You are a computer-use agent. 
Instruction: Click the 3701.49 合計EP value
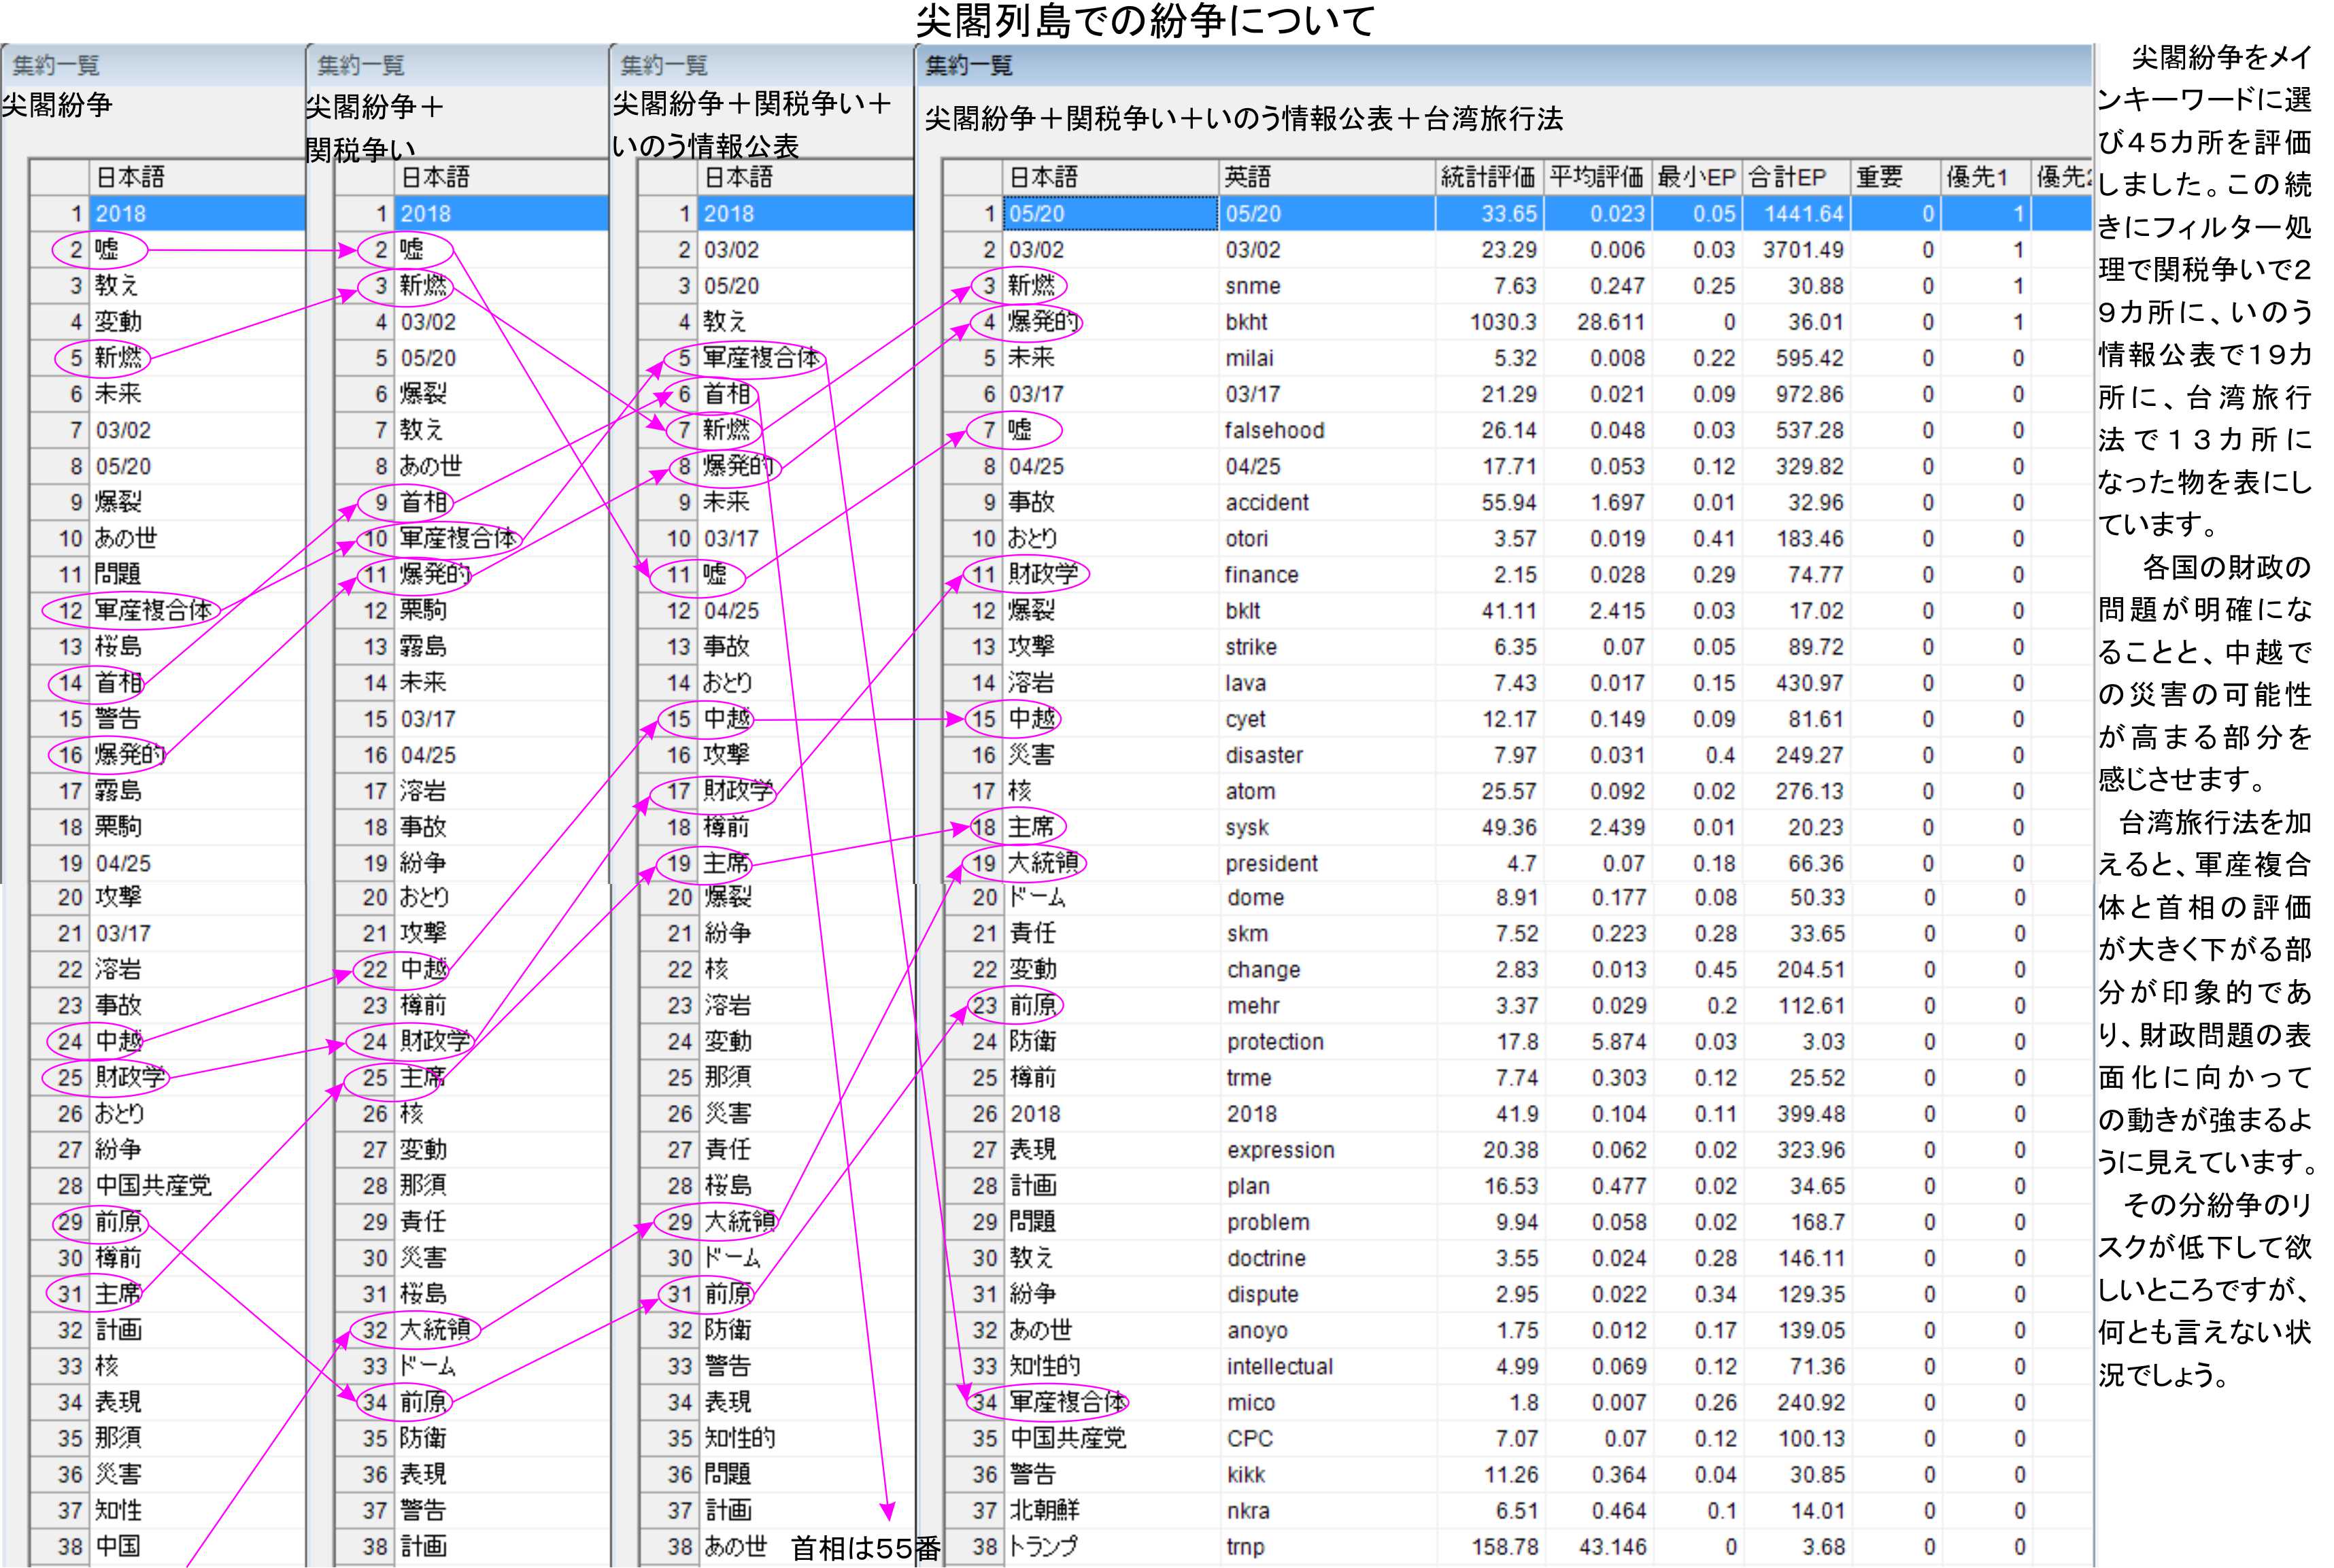(1802, 250)
